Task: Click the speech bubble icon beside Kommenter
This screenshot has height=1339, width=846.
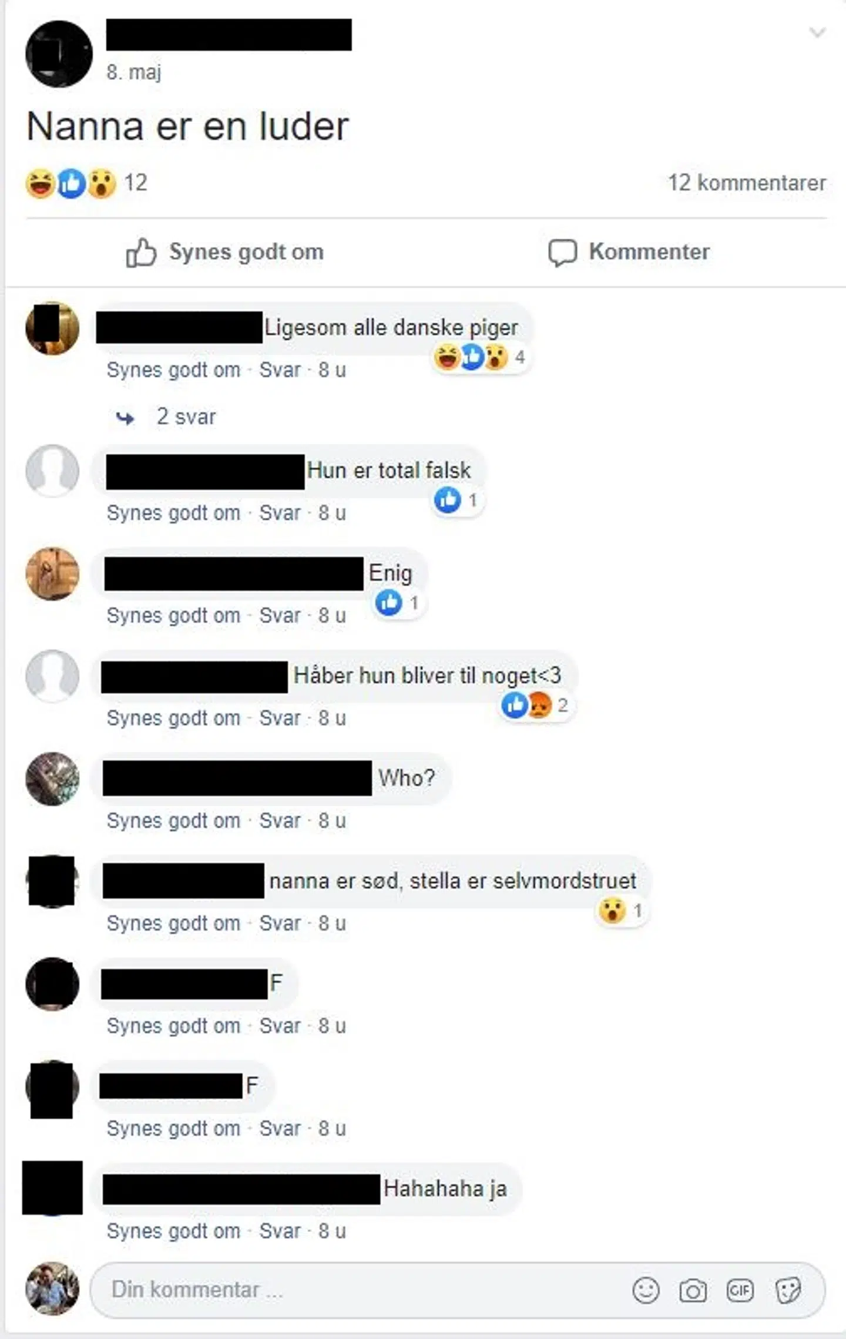Action: click(x=562, y=253)
